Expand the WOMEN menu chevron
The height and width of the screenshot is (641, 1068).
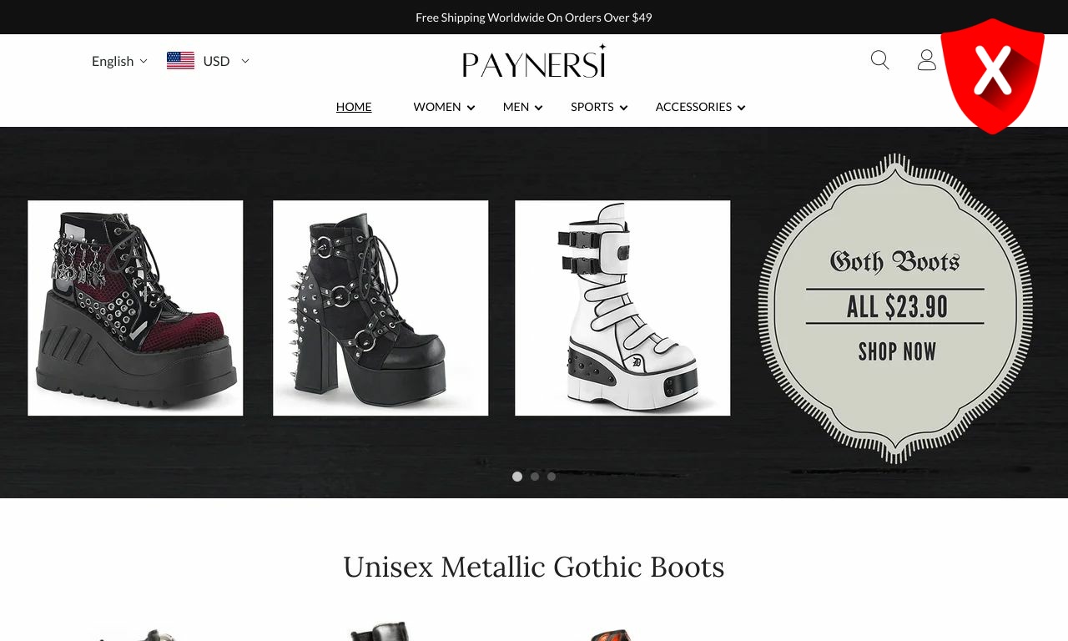[x=471, y=108]
